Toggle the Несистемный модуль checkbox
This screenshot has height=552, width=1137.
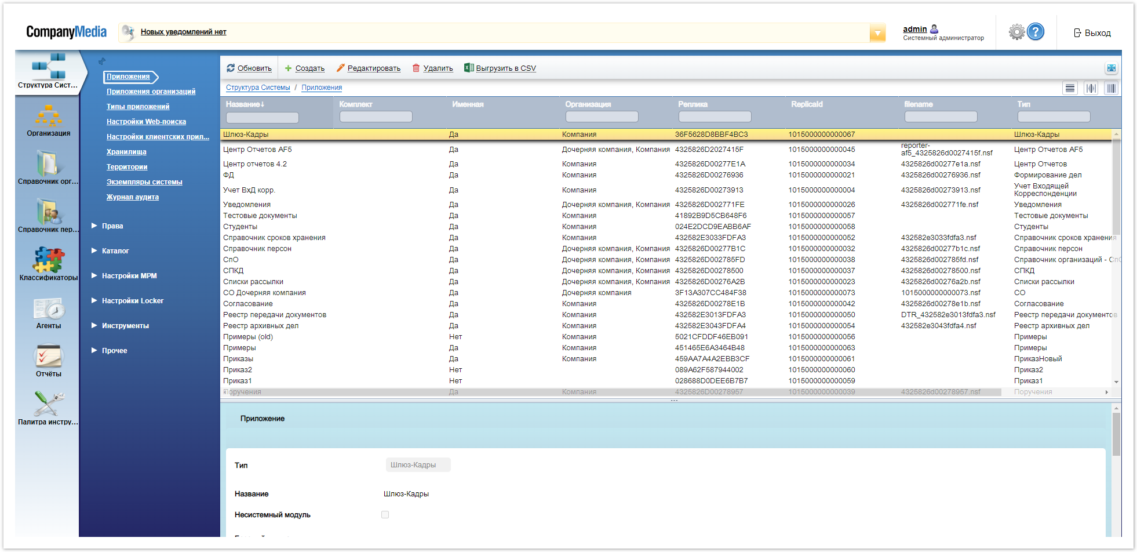(385, 515)
